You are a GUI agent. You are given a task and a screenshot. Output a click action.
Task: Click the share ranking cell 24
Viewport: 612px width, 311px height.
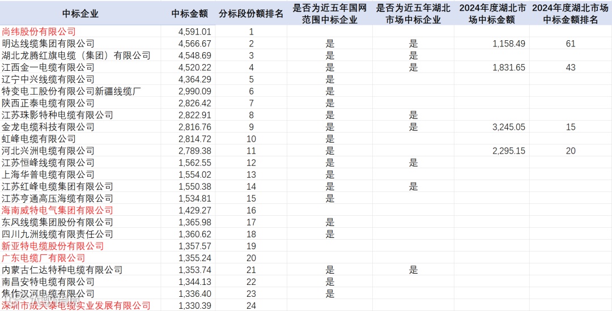click(252, 305)
